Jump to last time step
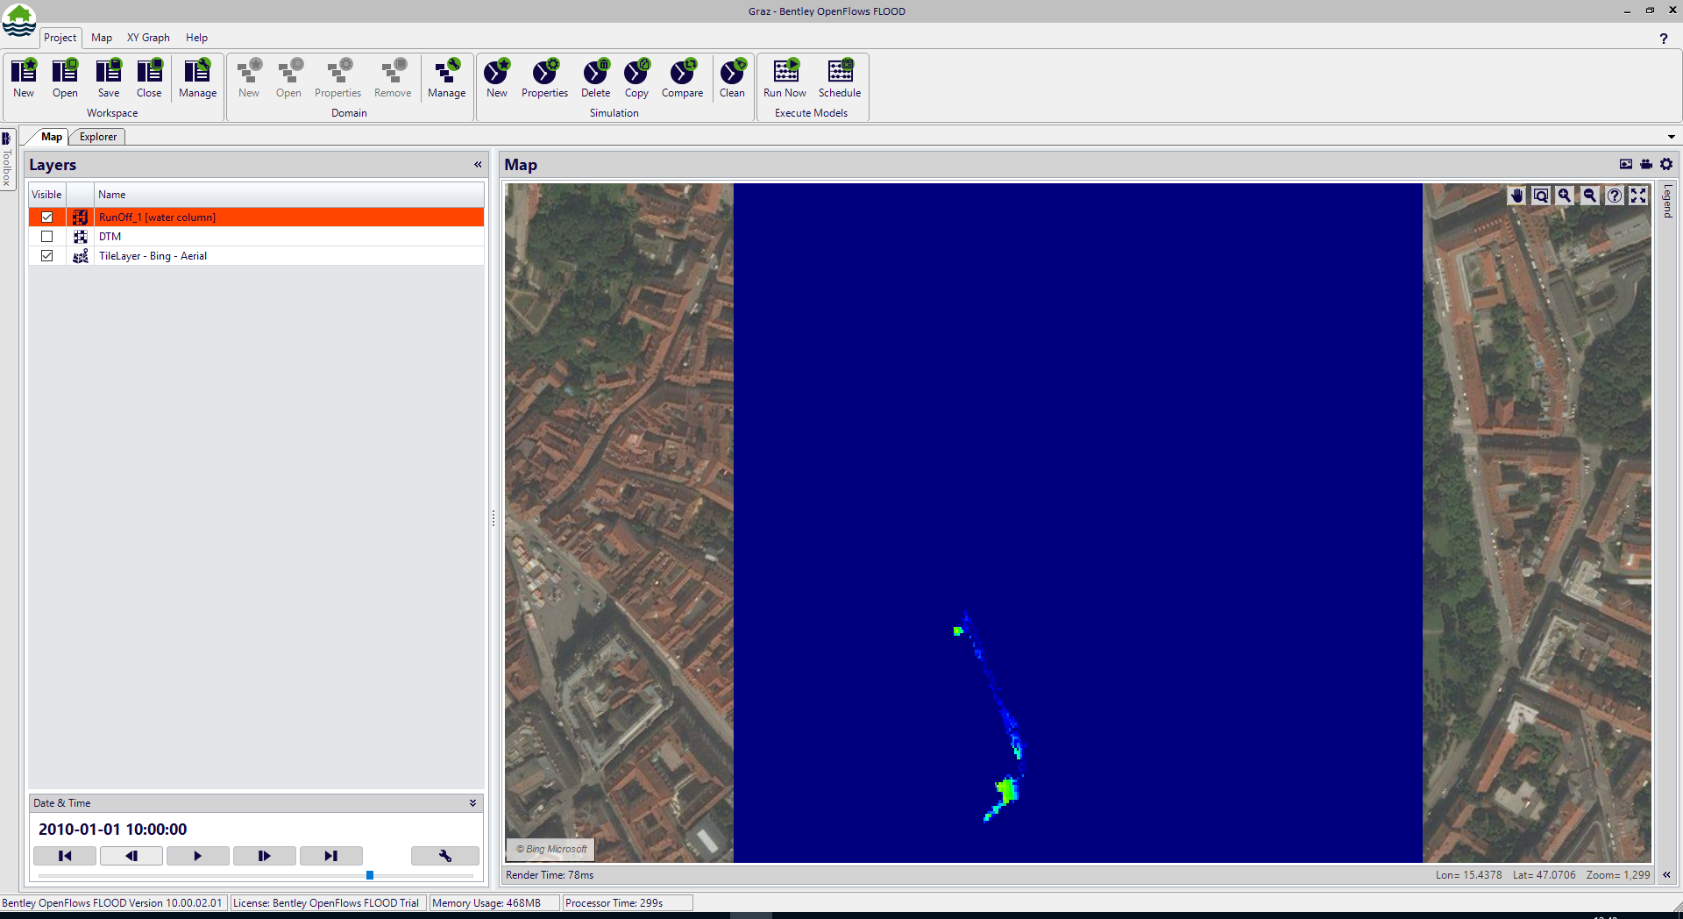This screenshot has width=1683, height=919. pyautogui.click(x=331, y=856)
